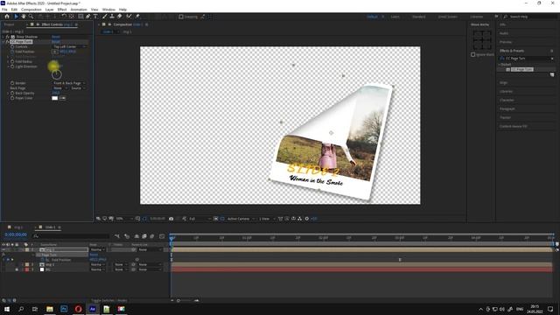Toggle the frame blending icon in the timeline

click(x=144, y=236)
